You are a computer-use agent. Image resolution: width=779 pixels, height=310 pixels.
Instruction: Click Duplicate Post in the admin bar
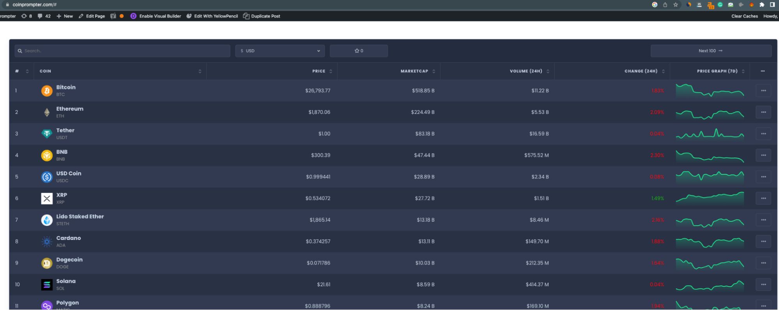261,16
